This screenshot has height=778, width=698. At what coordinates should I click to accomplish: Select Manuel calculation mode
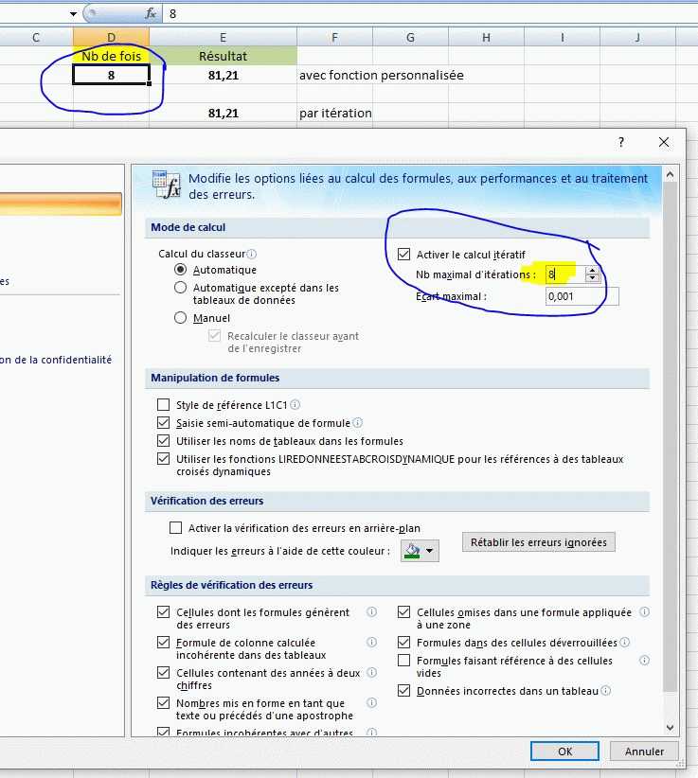point(180,318)
